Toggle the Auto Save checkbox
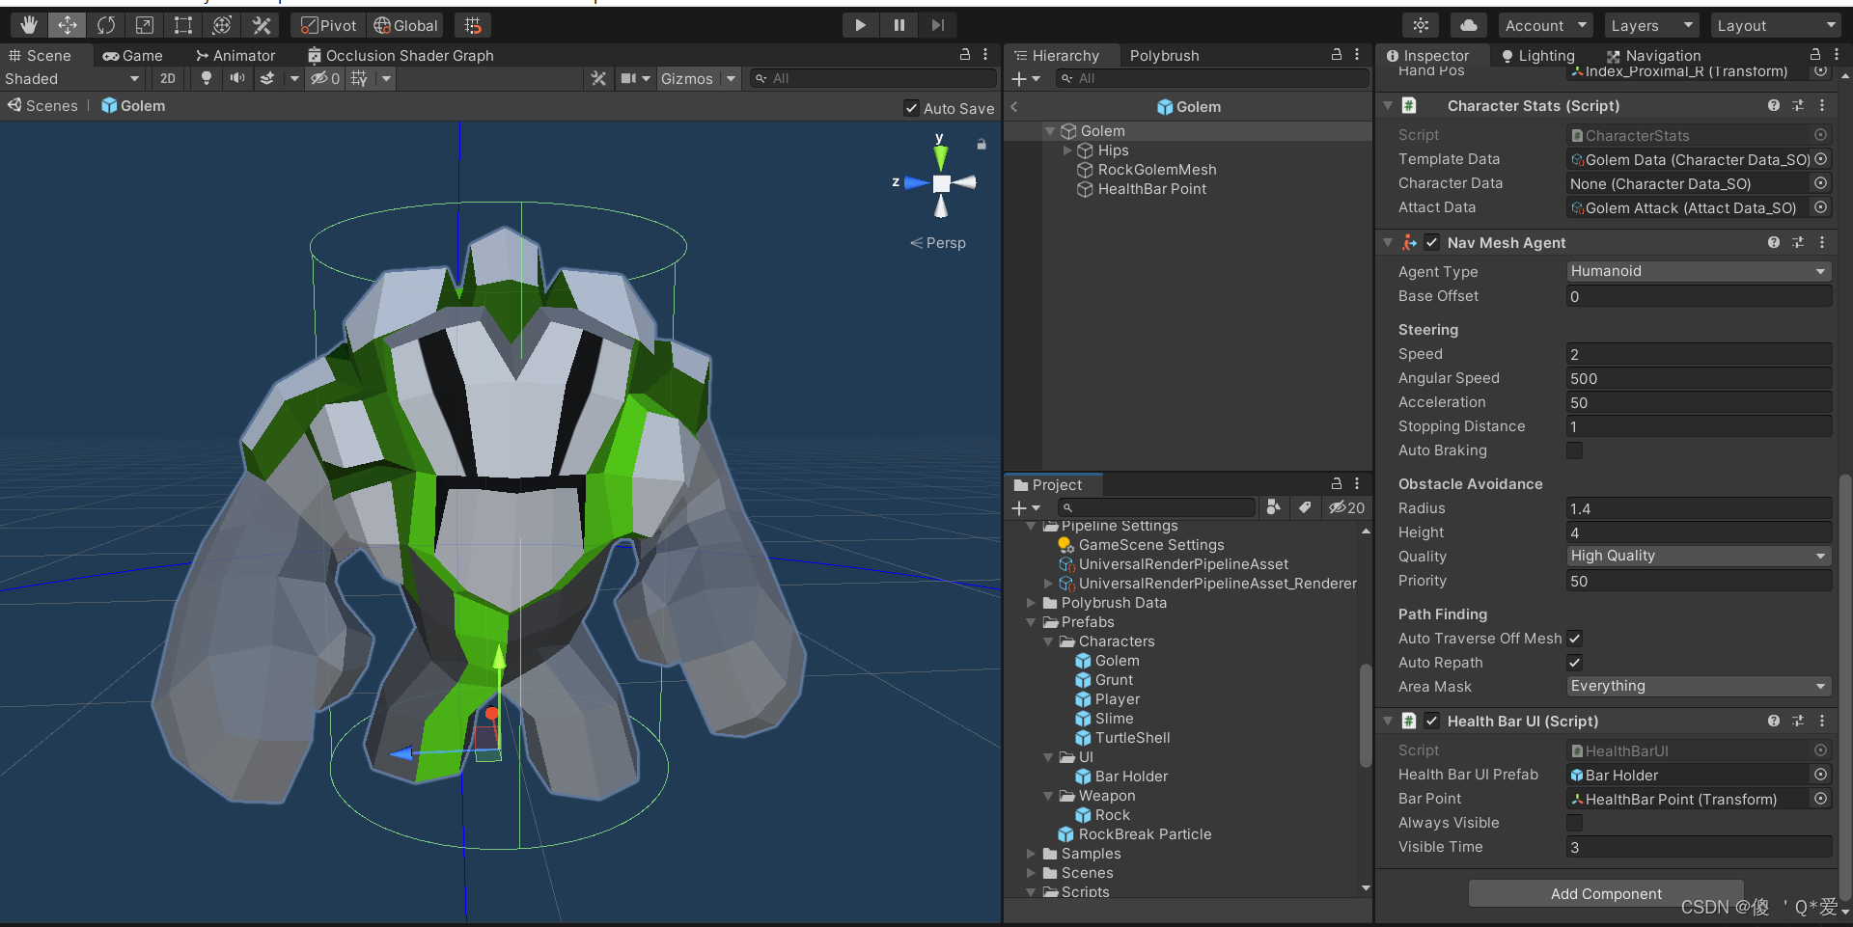The width and height of the screenshot is (1853, 927). pyautogui.click(x=911, y=108)
